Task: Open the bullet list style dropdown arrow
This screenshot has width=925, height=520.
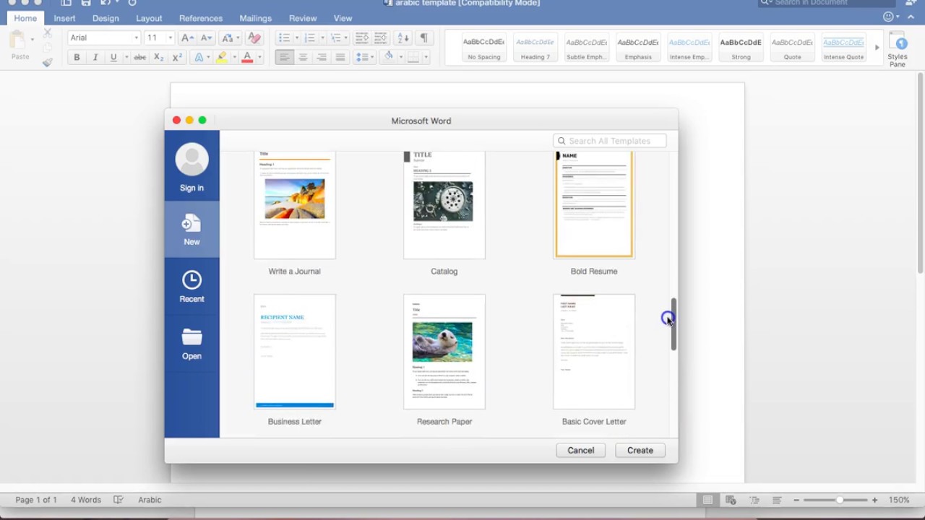Action: click(x=296, y=38)
